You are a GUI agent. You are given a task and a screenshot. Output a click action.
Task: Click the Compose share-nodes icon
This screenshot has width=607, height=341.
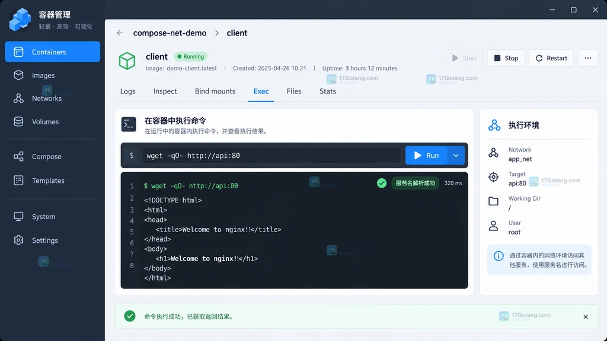point(18,156)
